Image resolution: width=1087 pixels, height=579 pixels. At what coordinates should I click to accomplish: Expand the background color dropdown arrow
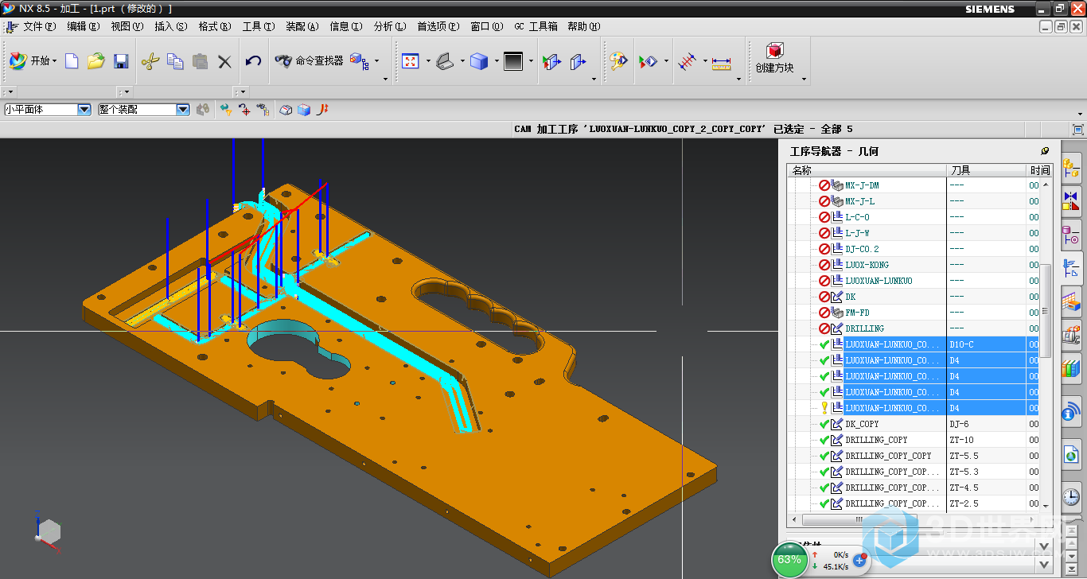click(x=530, y=60)
